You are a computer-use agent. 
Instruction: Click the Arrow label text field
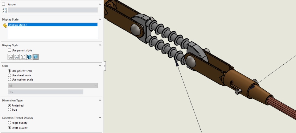(x=53, y=10)
